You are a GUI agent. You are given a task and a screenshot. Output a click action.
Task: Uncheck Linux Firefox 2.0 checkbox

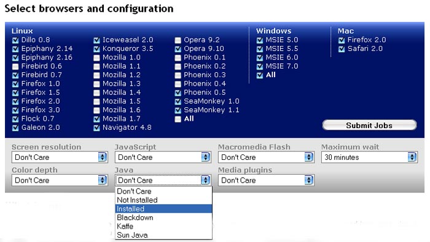[15, 102]
